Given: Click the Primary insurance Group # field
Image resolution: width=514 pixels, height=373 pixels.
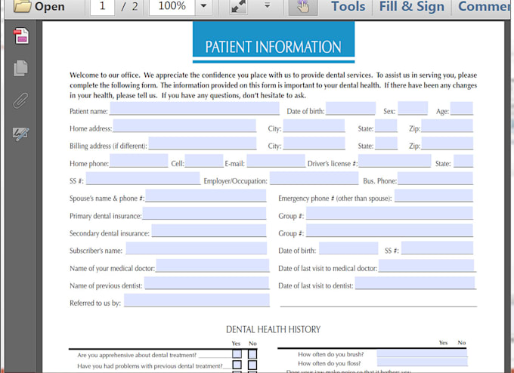Looking at the screenshot, I should tap(389, 213).
